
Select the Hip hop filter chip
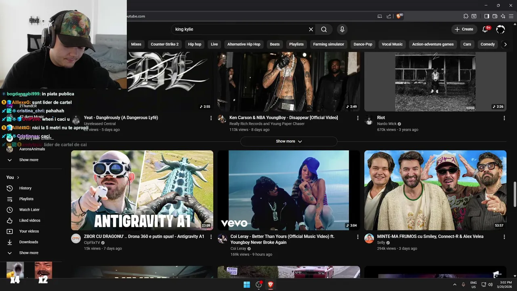(x=195, y=44)
